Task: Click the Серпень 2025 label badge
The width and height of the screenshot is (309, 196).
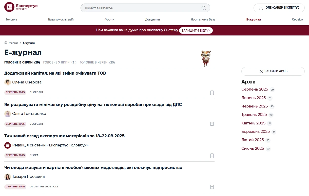Action: (15, 92)
